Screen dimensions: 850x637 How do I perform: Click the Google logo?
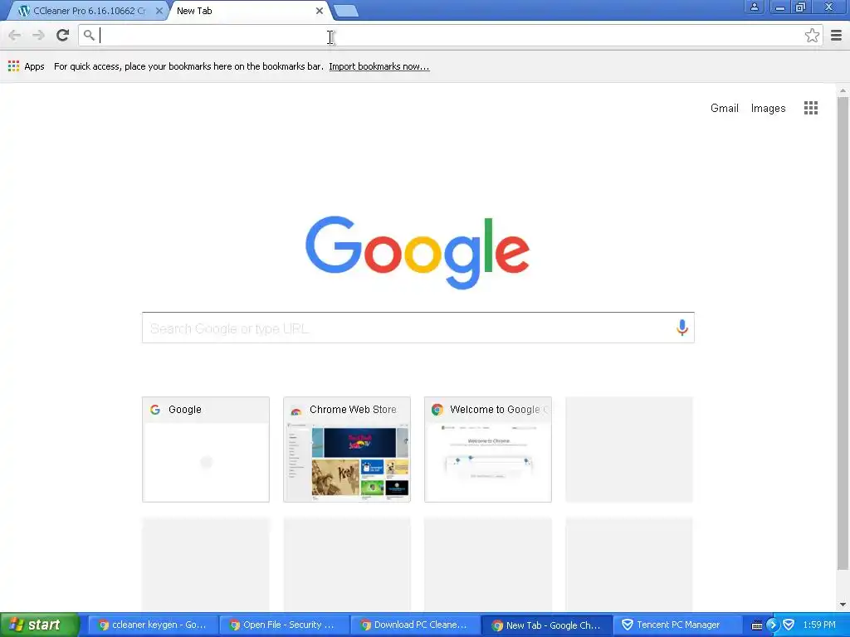418,252
